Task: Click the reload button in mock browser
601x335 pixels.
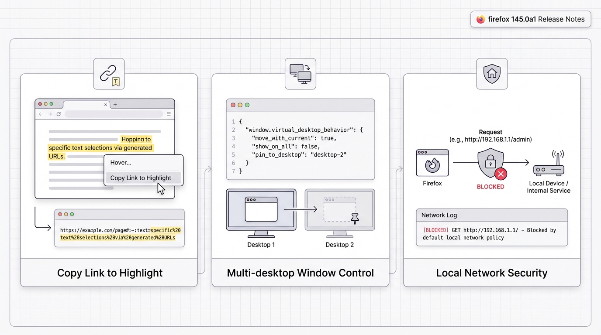Action: click(59, 114)
